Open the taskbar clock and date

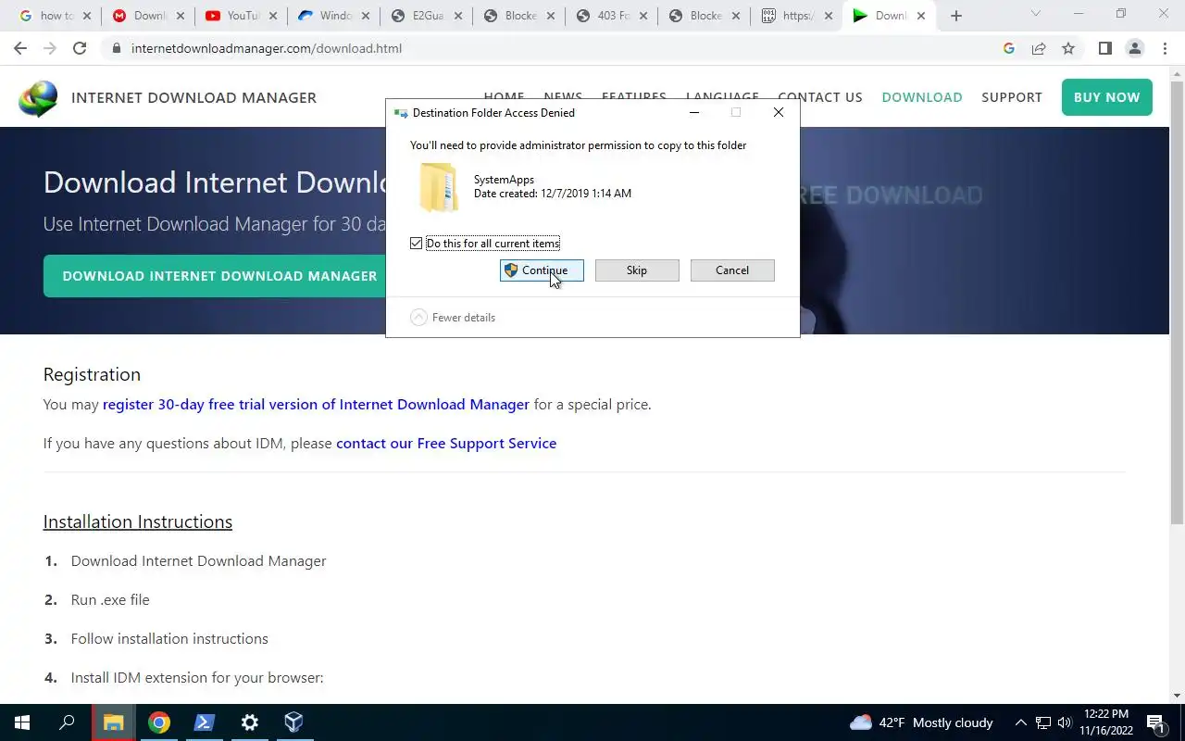(x=1105, y=722)
